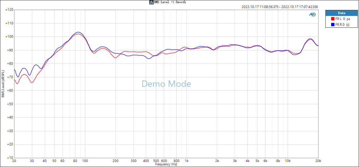Viewport: 359px width, 167px height.
Task: Click the blue FR R color swatch
Action: [x=333, y=25]
